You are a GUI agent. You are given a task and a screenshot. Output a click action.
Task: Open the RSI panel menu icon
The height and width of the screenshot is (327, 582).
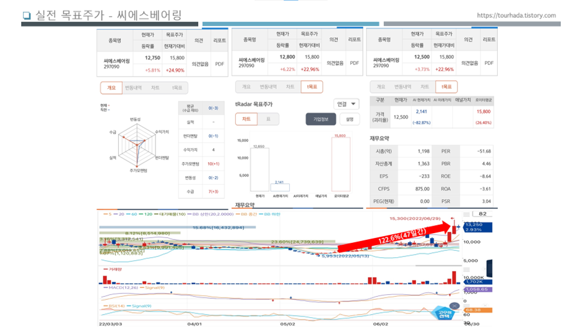pyautogui.click(x=466, y=306)
